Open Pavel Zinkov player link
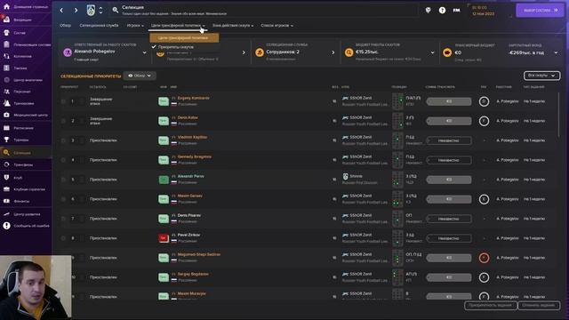The image size is (569, 320). (x=188, y=235)
